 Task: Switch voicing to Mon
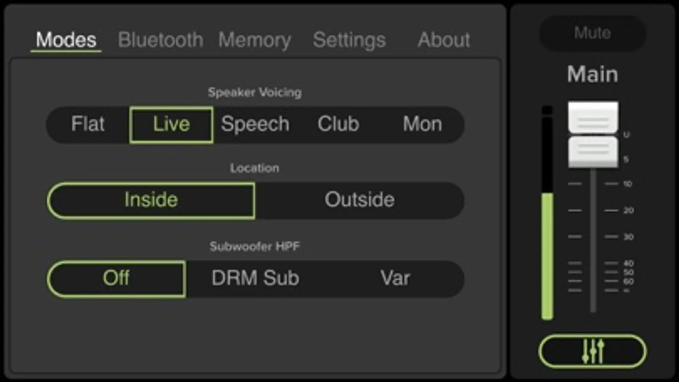click(x=422, y=124)
